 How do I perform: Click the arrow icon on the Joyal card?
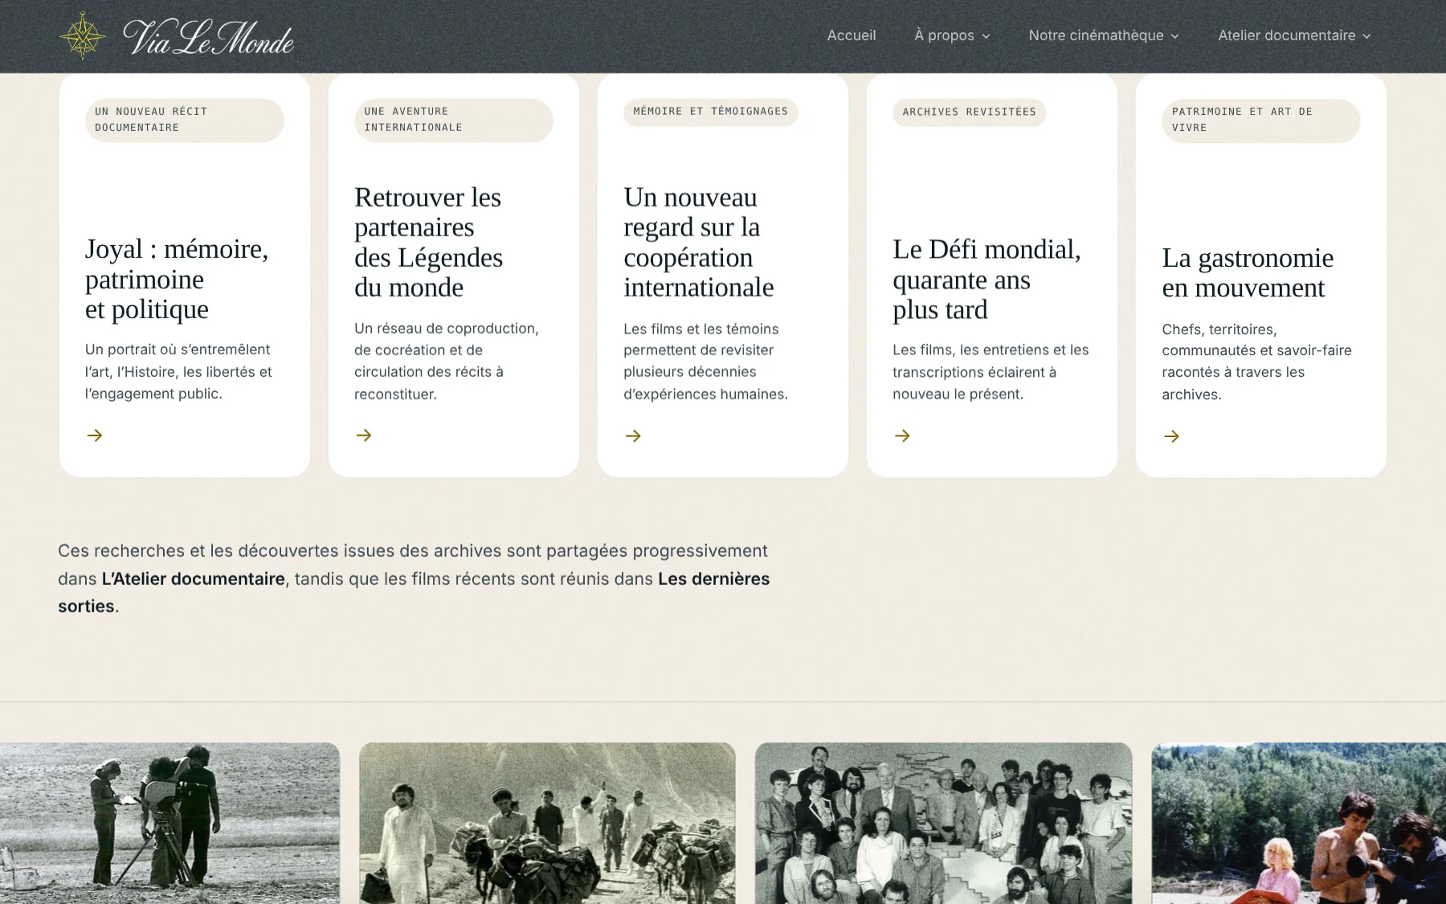tap(95, 436)
